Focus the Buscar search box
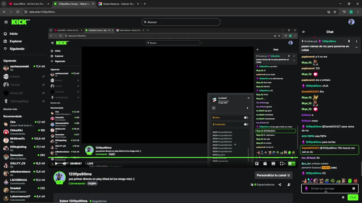 pos(181,22)
